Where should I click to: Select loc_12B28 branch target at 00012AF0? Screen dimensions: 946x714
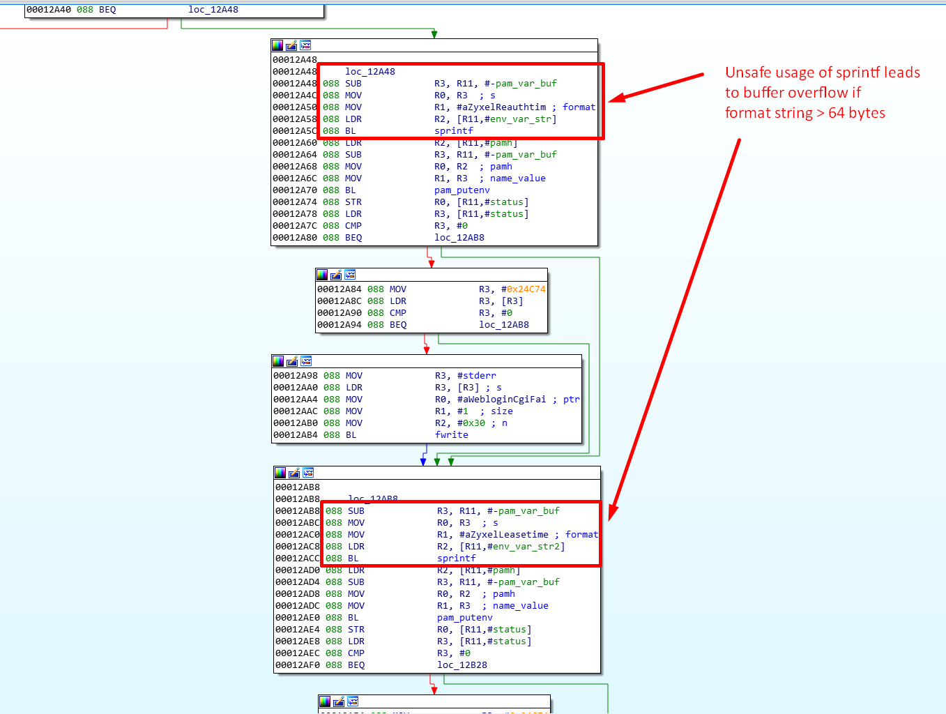[x=462, y=665]
